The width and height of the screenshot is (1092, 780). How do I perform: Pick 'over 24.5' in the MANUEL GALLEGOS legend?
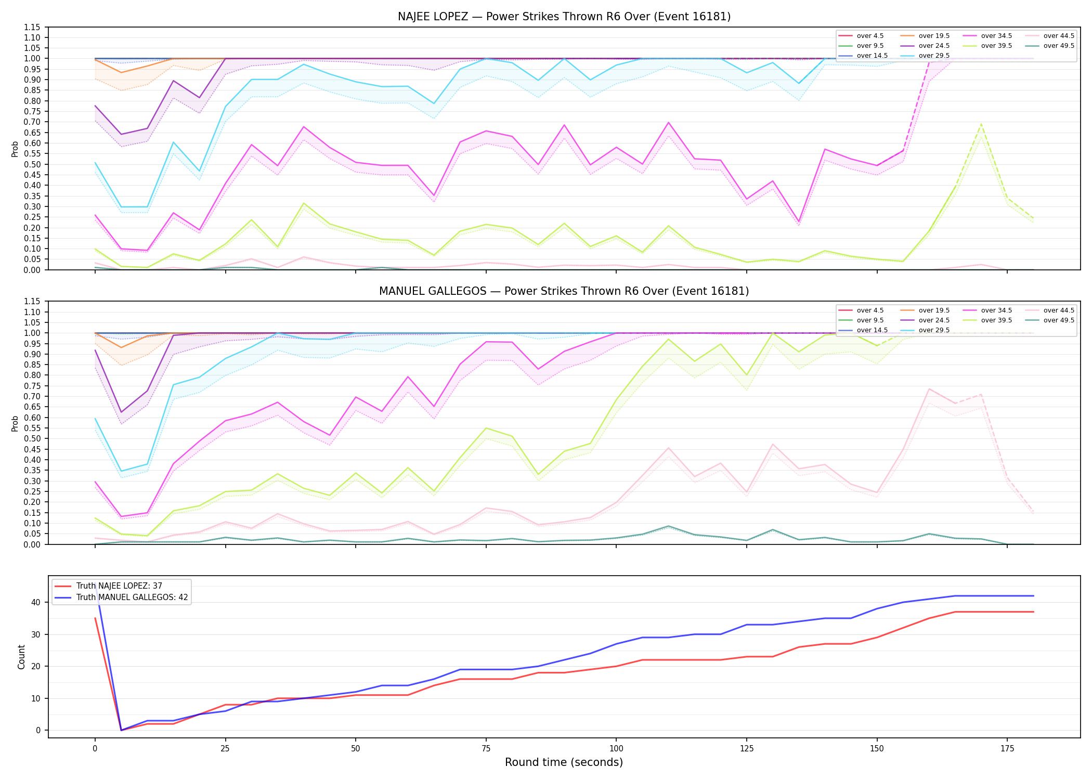[925, 320]
